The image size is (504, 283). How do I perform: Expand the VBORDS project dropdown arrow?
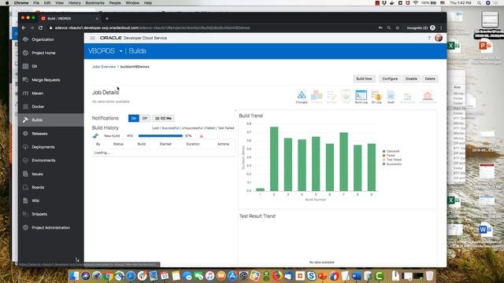120,51
